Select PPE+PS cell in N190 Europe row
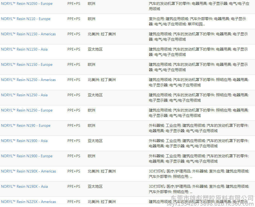 (74, 126)
